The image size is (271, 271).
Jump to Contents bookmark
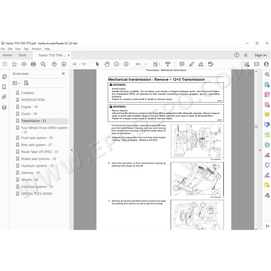pyautogui.click(x=27, y=93)
